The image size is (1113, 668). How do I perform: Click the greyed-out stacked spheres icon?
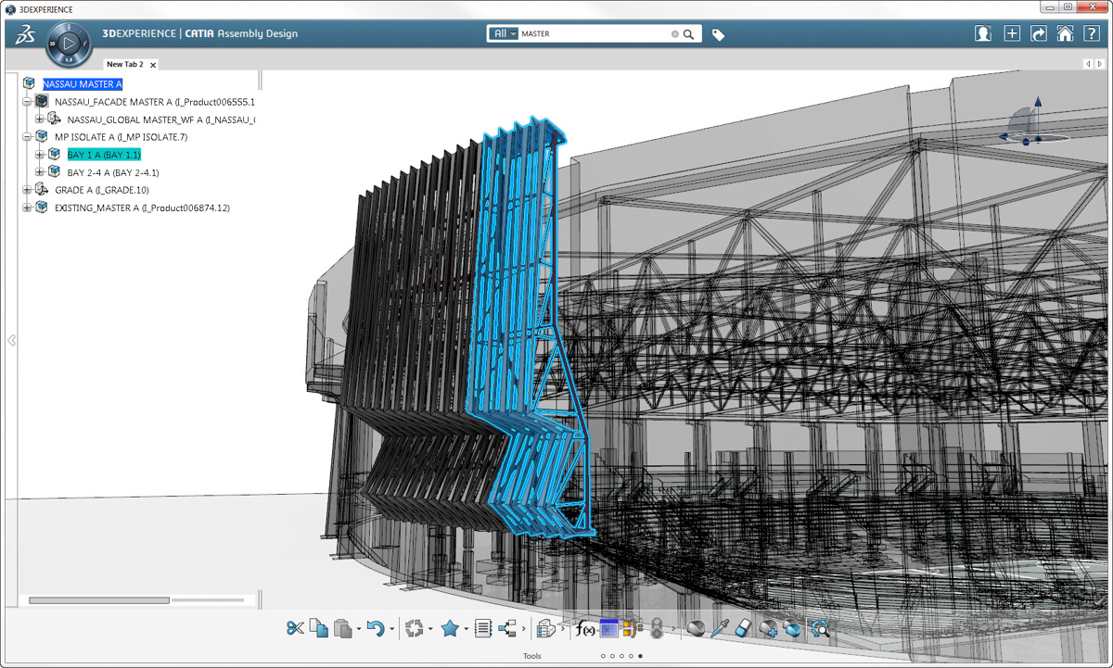[657, 629]
